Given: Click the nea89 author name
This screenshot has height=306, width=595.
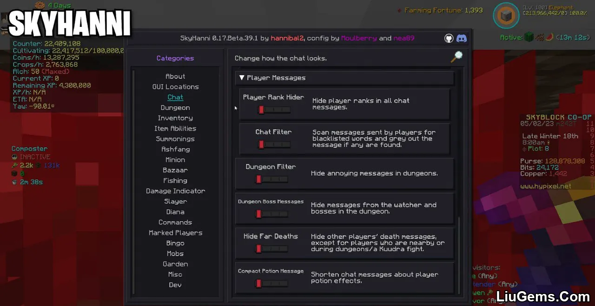Looking at the screenshot, I should (x=404, y=38).
